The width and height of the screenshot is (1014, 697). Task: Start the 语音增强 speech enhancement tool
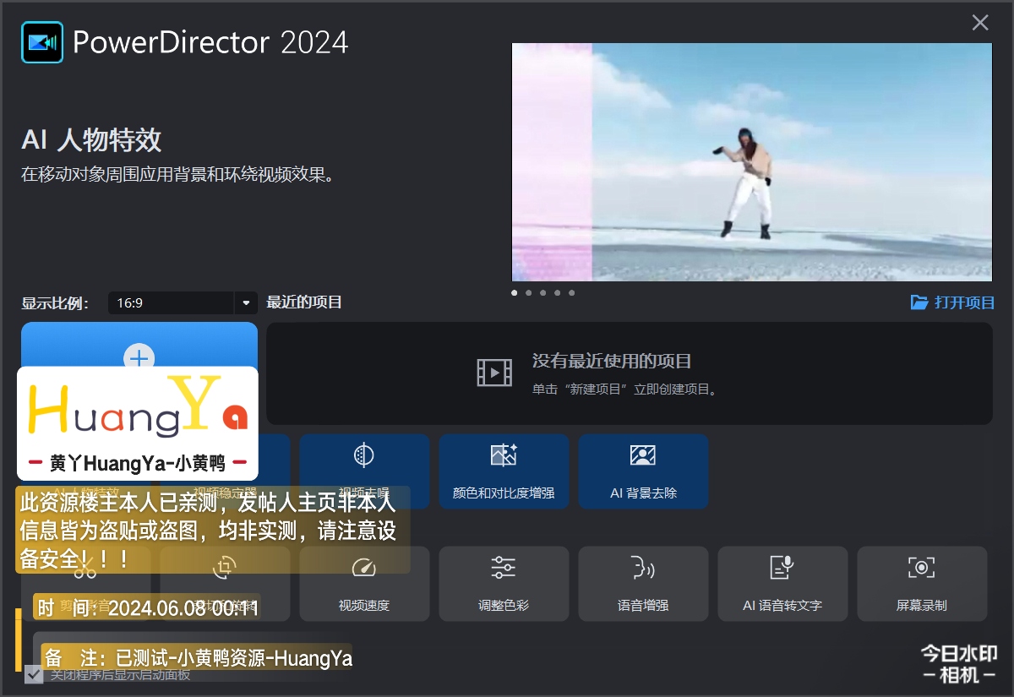[643, 584]
